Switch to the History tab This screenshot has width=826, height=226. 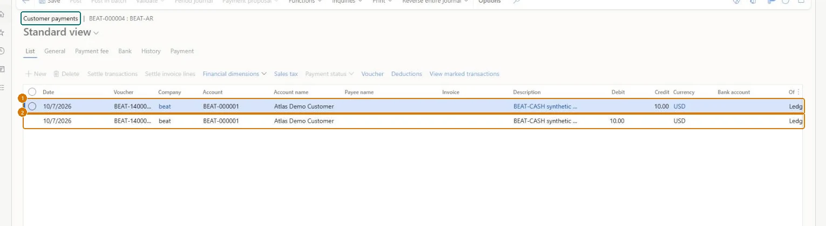click(151, 51)
